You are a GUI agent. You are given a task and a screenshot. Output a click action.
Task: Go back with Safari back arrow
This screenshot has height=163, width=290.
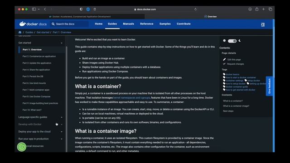(x=45, y=9)
